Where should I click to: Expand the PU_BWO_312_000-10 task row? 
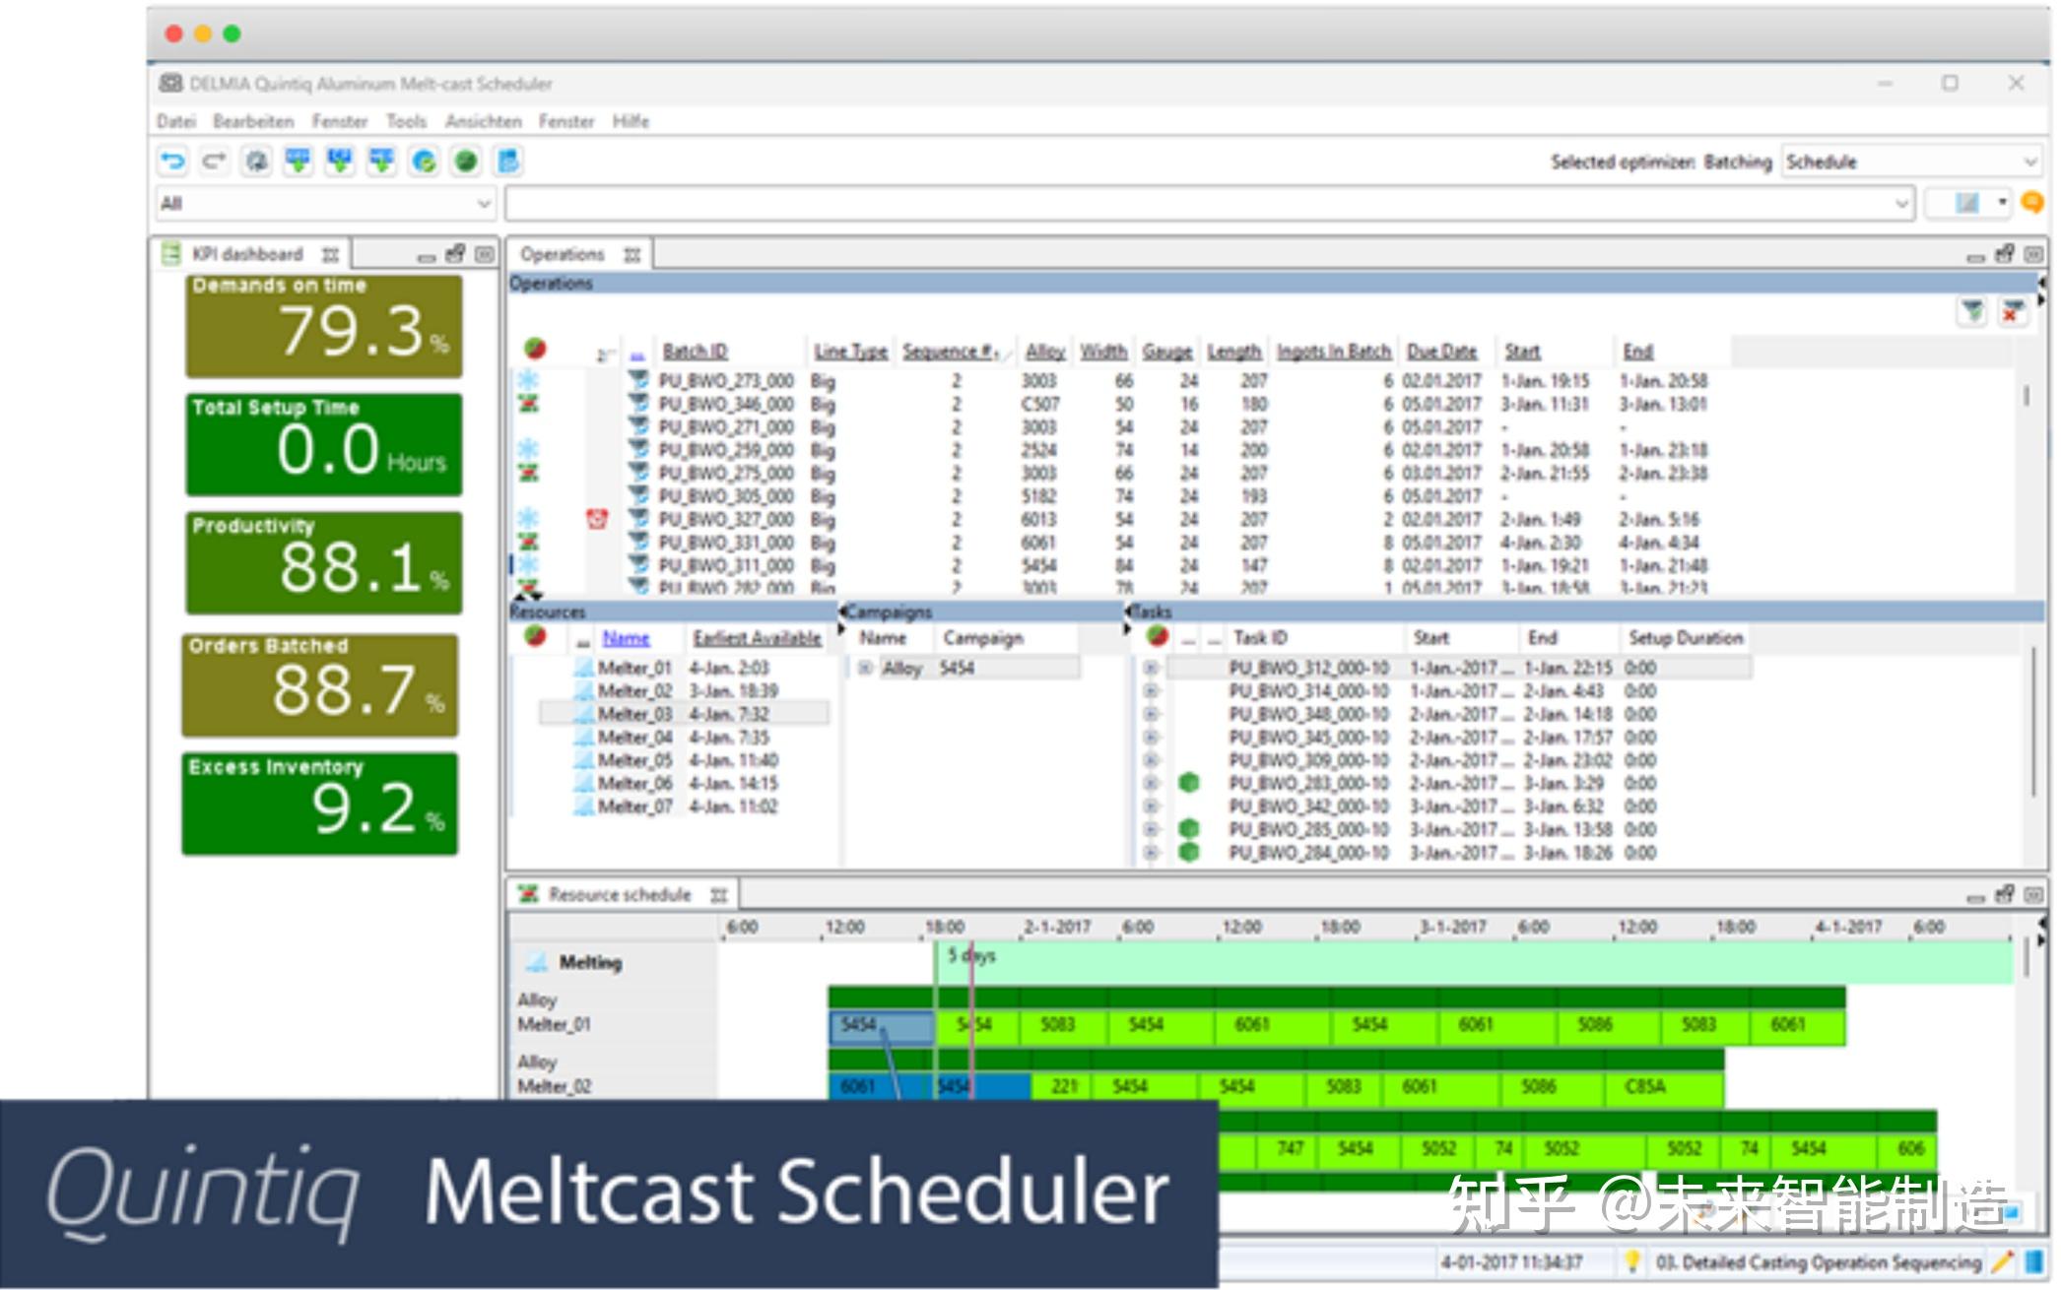1150,668
